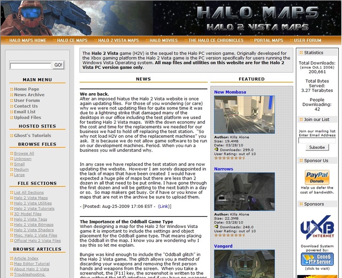Click the New Mombasa star rating
The width and height of the screenshot is (342, 278).
(230, 158)
